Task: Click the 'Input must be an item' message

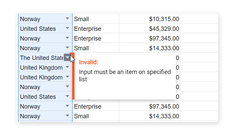Action: pyautogui.click(x=125, y=75)
